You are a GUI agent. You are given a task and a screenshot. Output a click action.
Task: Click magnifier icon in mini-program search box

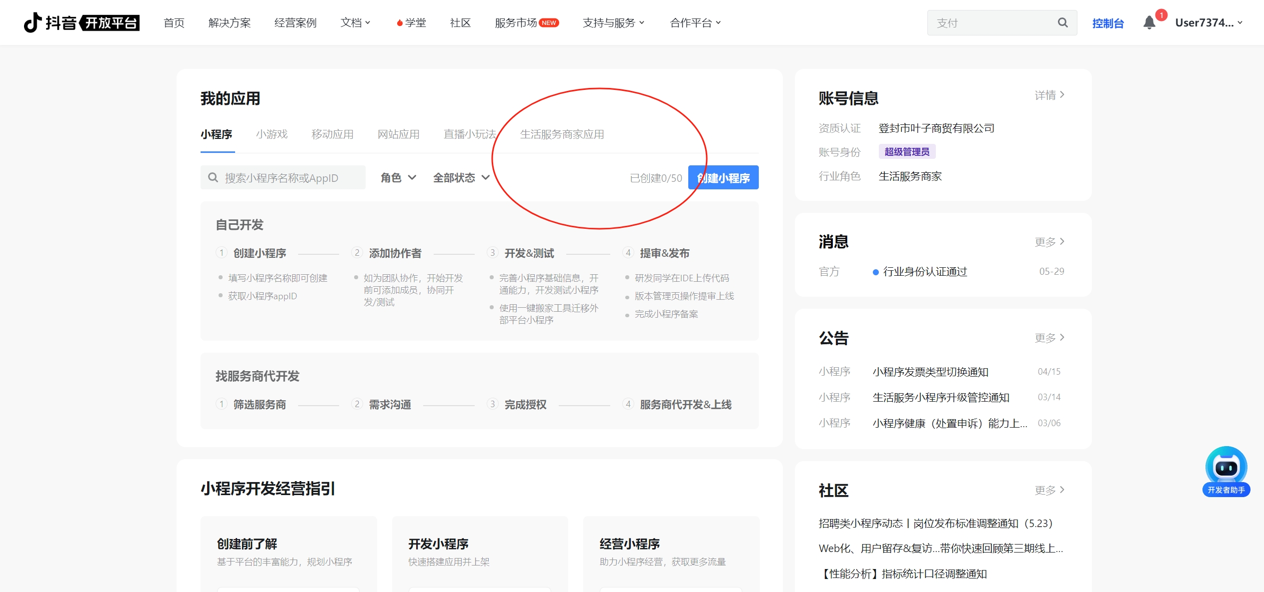tap(213, 177)
